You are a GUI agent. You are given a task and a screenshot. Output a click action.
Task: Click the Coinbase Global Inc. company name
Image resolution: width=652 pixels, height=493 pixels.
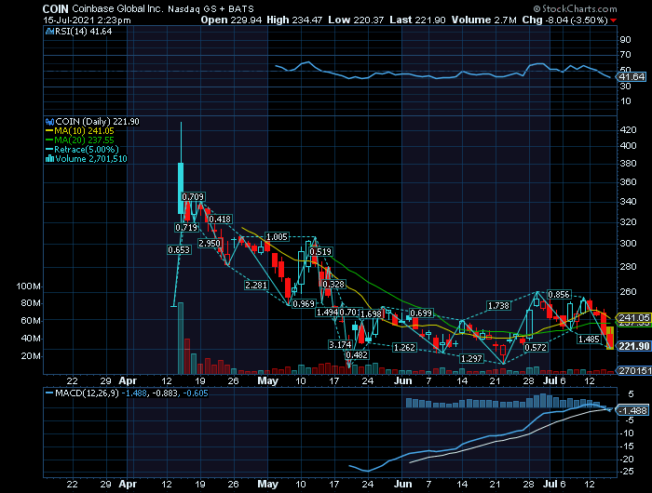117,8
